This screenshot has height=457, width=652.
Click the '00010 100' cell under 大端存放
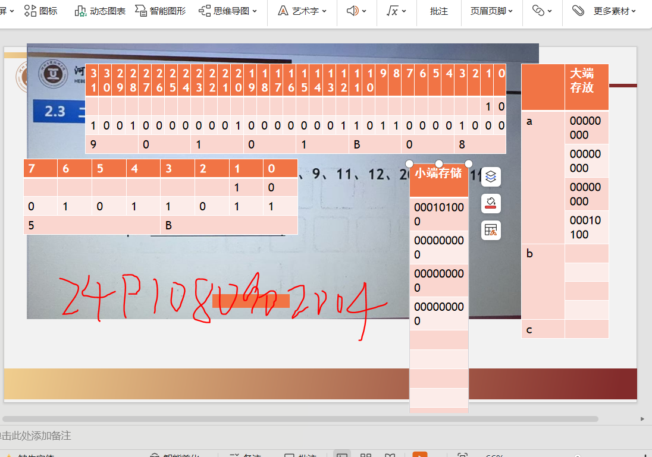587,227
